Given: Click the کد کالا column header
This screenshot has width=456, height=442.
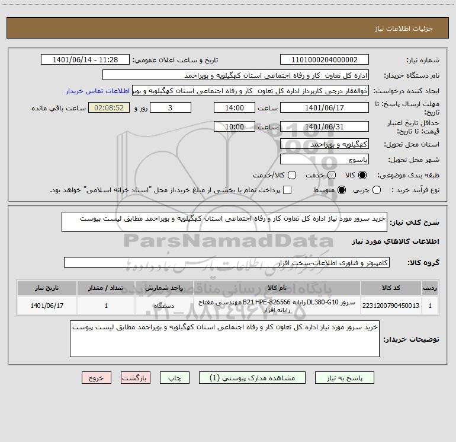Looking at the screenshot, I should 391,288.
